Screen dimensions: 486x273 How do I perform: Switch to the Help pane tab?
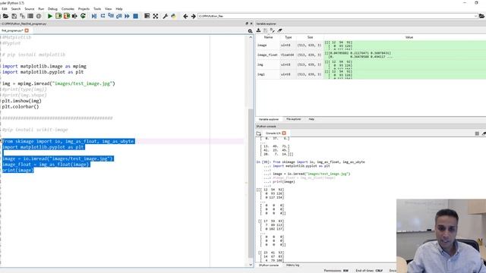click(x=311, y=119)
